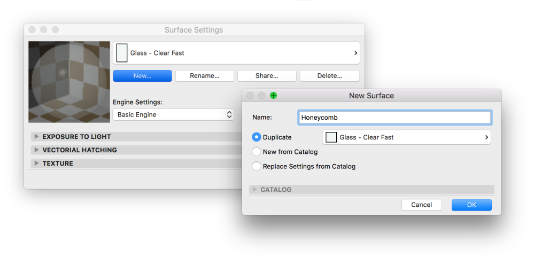Select Replace Settings from Catalog
This screenshot has width=534, height=257.
[257, 166]
